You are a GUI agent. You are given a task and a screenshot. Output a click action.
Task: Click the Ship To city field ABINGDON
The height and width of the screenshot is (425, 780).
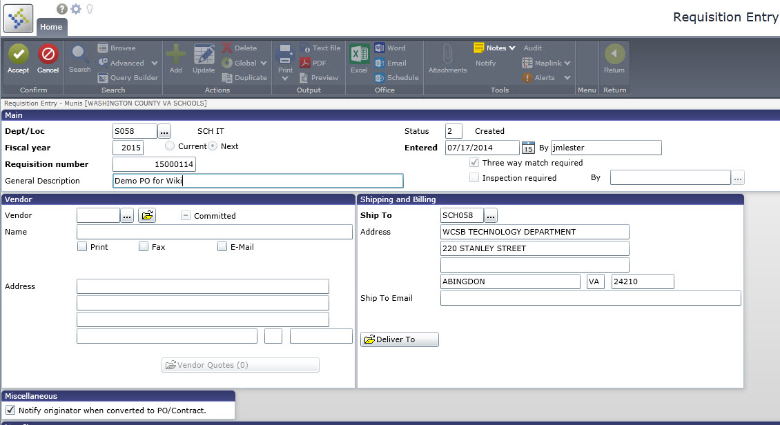click(510, 281)
